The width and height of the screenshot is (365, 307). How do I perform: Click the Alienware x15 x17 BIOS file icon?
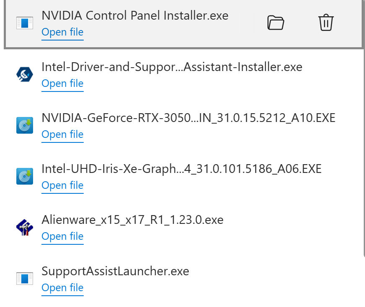coord(24,228)
